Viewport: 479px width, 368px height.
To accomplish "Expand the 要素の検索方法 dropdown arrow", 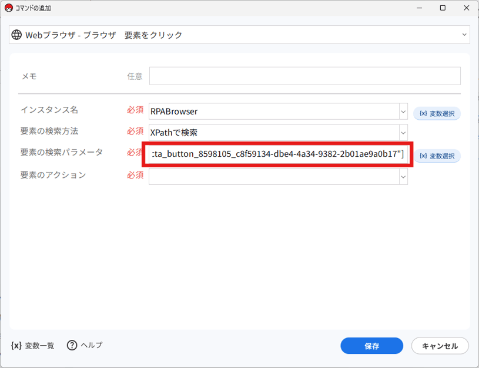I will [x=403, y=132].
